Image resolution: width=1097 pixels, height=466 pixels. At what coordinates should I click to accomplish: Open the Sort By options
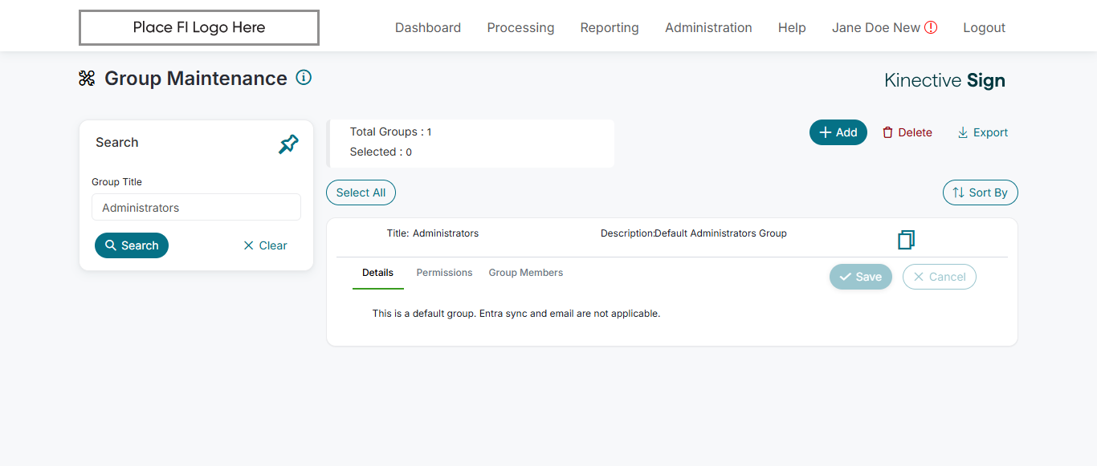point(980,192)
